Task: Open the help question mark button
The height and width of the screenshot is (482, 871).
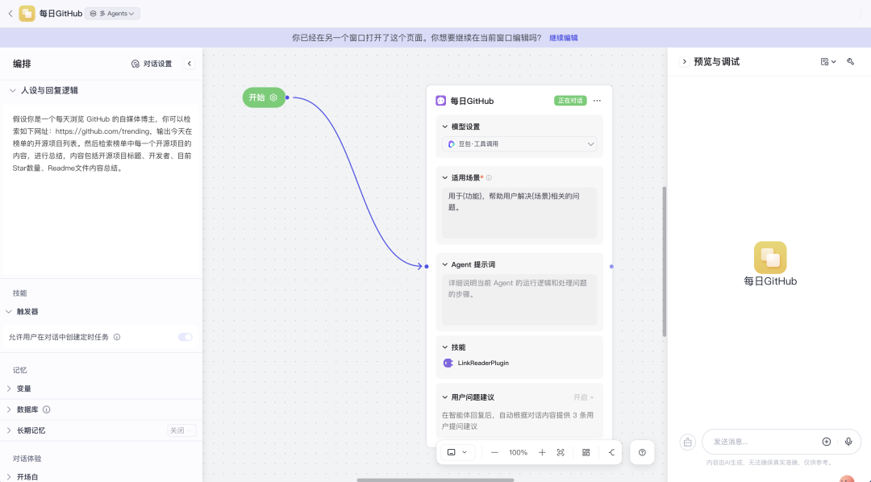Action: (642, 452)
